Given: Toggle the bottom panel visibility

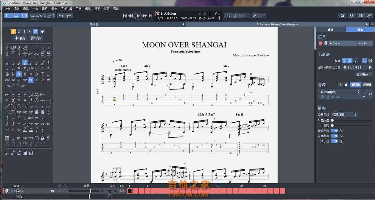Looking at the screenshot, I should click(x=16, y=16).
